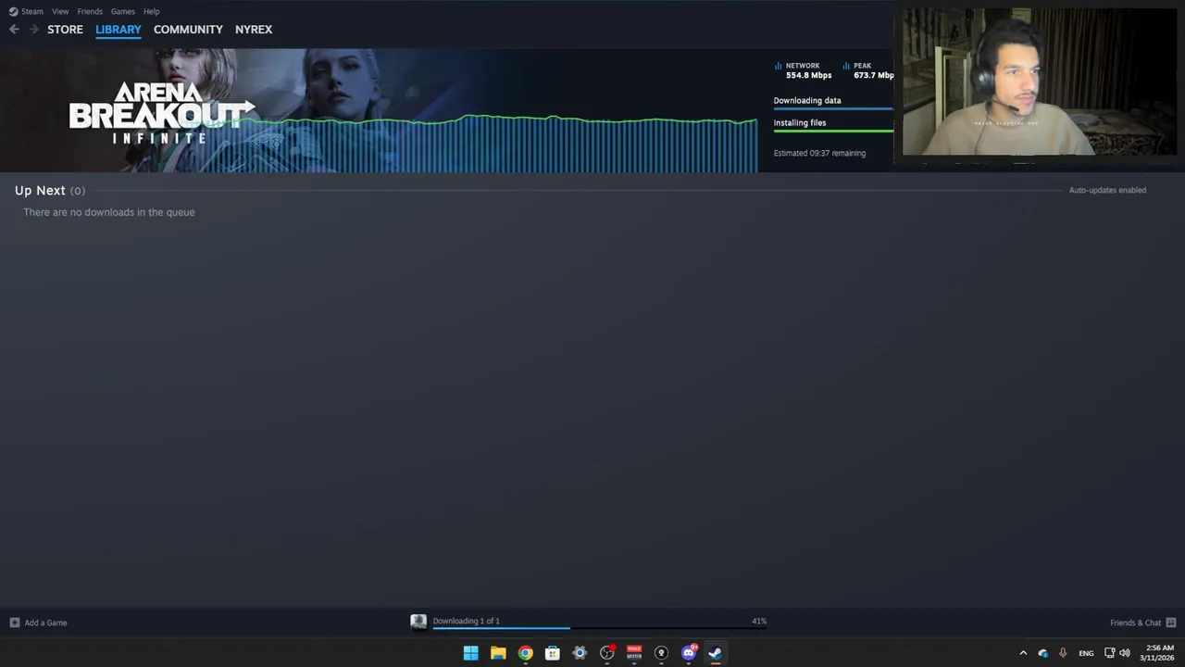Open the Games menu
The width and height of the screenshot is (1185, 667).
(122, 11)
